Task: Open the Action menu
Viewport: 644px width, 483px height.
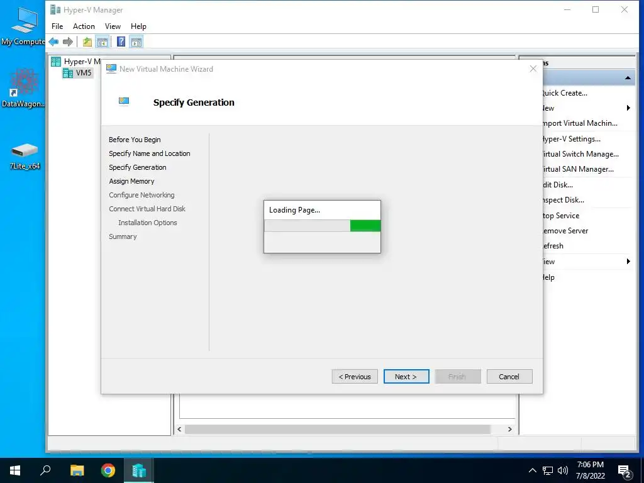Action: [84, 26]
